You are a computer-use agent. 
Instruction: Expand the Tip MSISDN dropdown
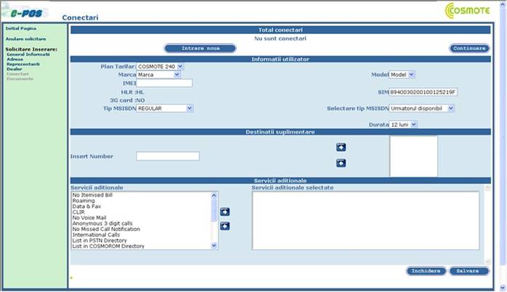pyautogui.click(x=165, y=108)
